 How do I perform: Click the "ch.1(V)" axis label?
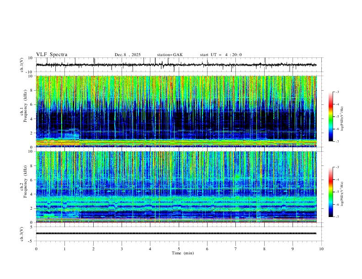click(x=22, y=65)
